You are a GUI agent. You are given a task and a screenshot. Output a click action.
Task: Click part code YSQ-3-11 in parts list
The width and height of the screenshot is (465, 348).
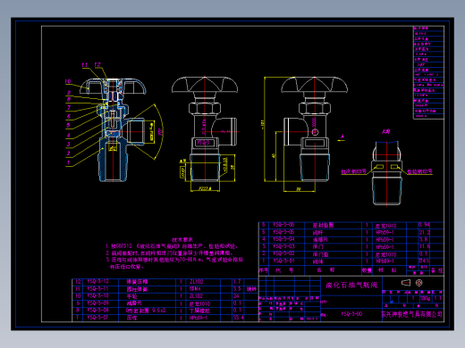(x=97, y=289)
